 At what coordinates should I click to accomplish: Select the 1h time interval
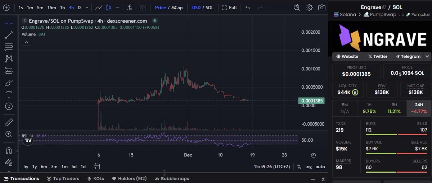tap(63, 8)
